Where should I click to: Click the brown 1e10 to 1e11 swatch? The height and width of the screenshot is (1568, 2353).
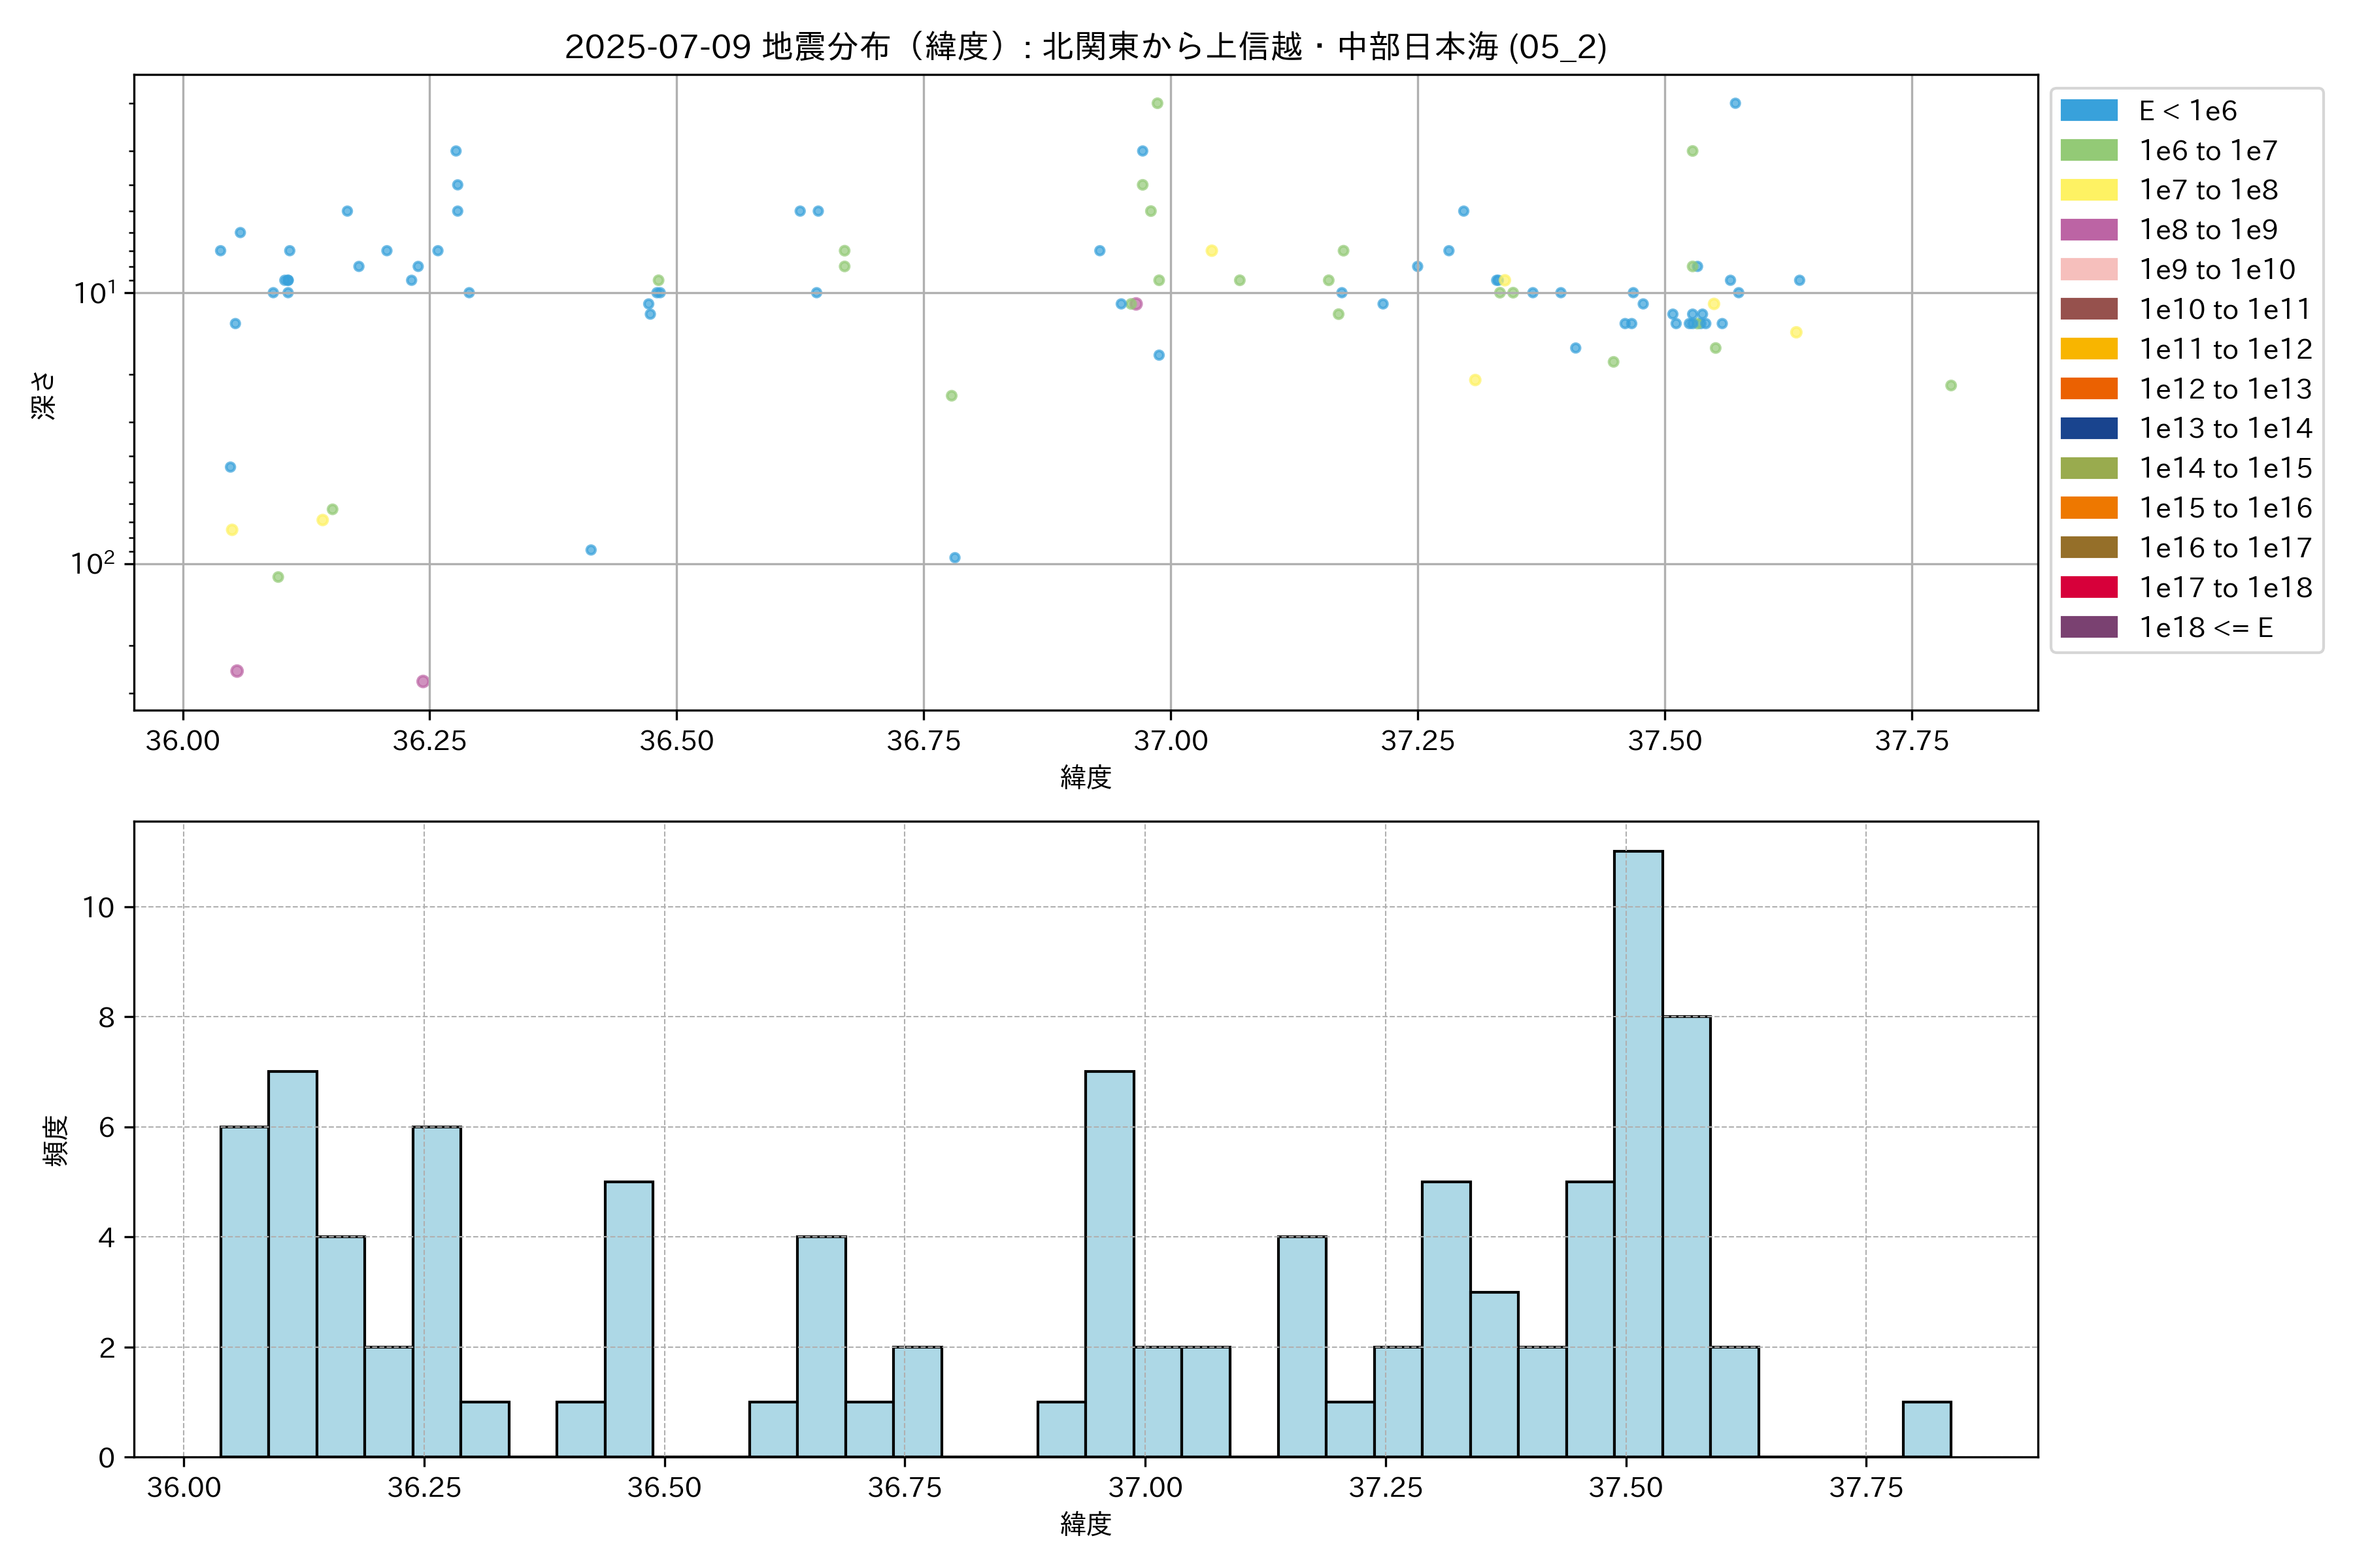2088,309
